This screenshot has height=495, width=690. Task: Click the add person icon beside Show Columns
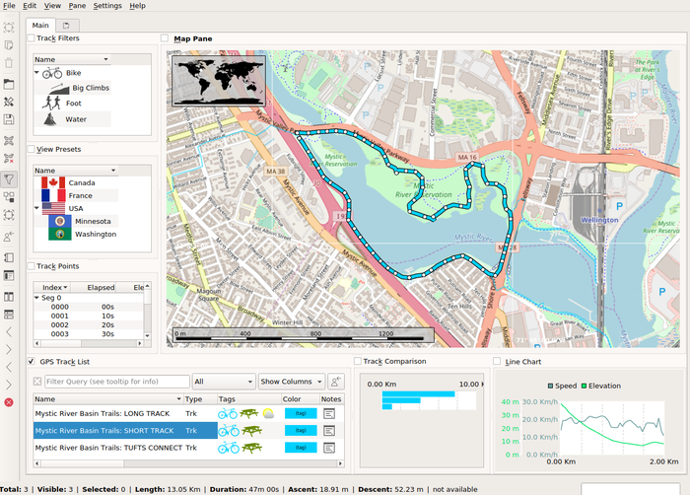tap(336, 382)
